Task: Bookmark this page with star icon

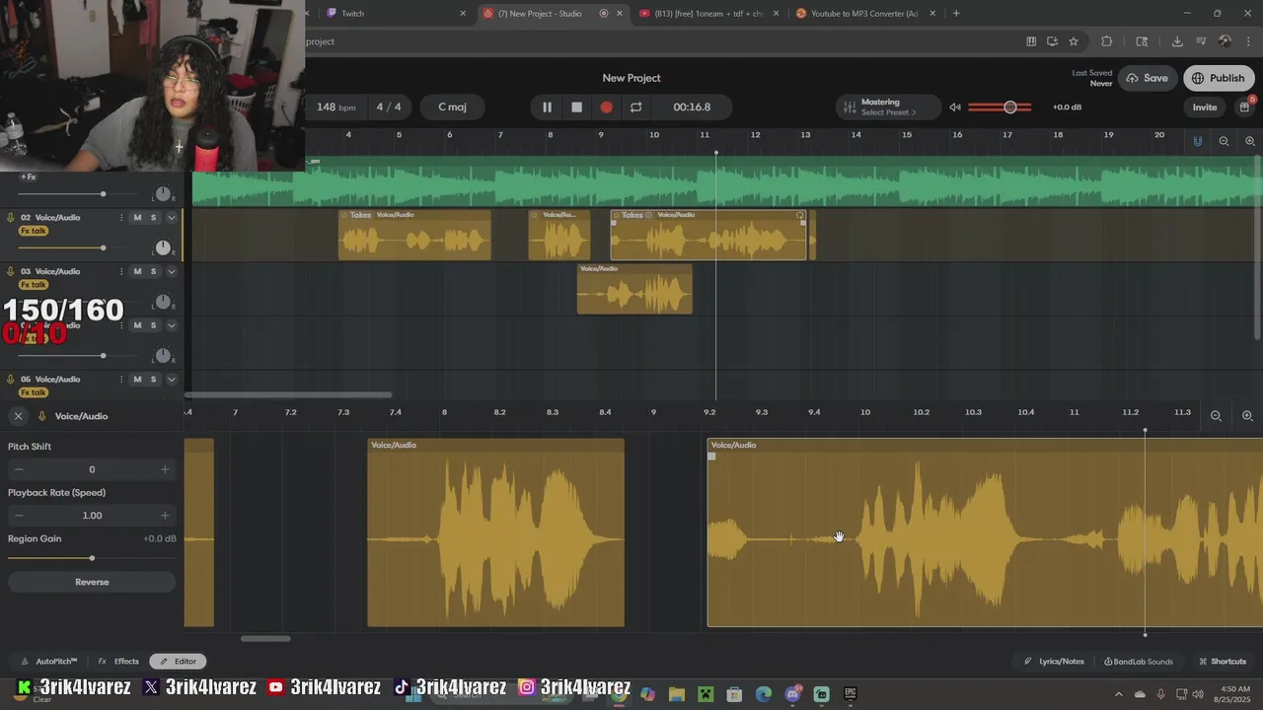Action: point(1074,41)
